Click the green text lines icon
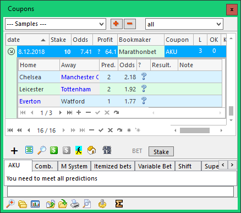The image size is (241, 213). pyautogui.click(x=29, y=150)
